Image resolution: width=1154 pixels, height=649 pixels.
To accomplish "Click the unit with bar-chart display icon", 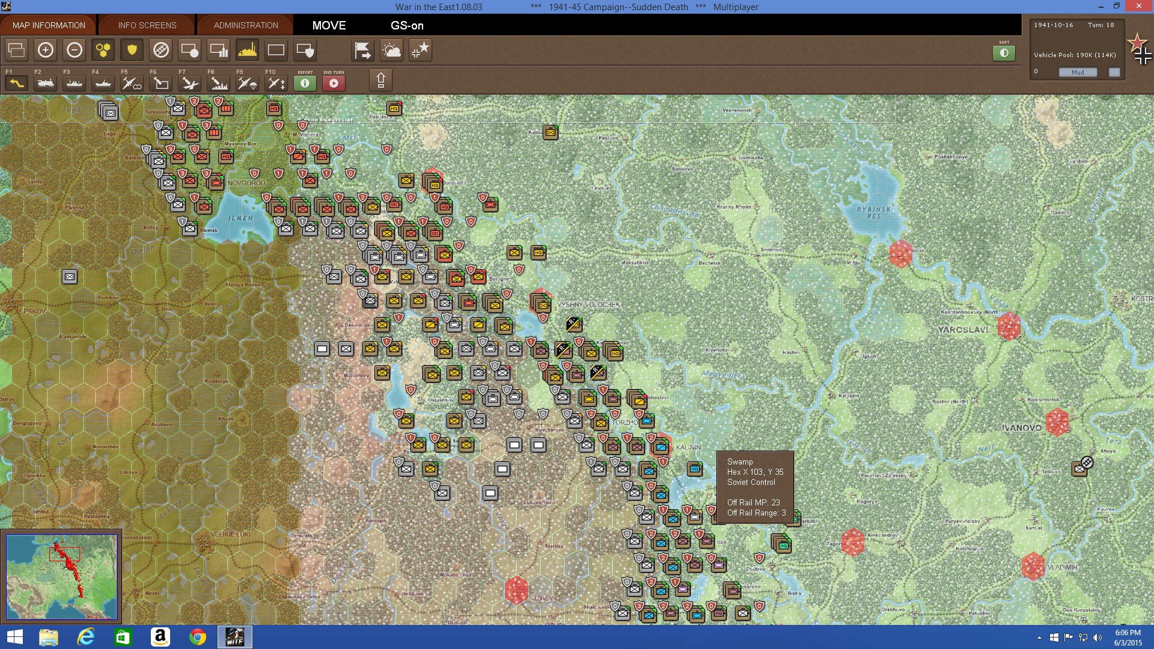I will [219, 50].
